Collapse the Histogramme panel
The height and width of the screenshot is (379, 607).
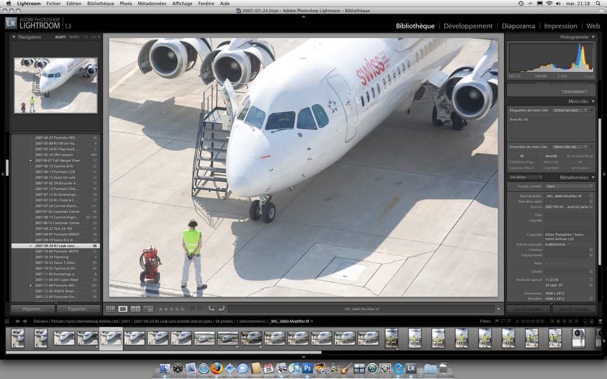pyautogui.click(x=593, y=37)
